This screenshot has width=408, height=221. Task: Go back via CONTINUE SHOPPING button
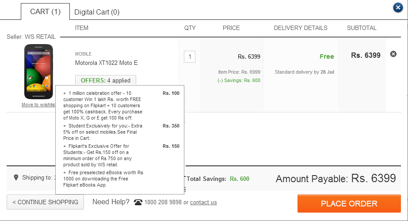click(45, 202)
